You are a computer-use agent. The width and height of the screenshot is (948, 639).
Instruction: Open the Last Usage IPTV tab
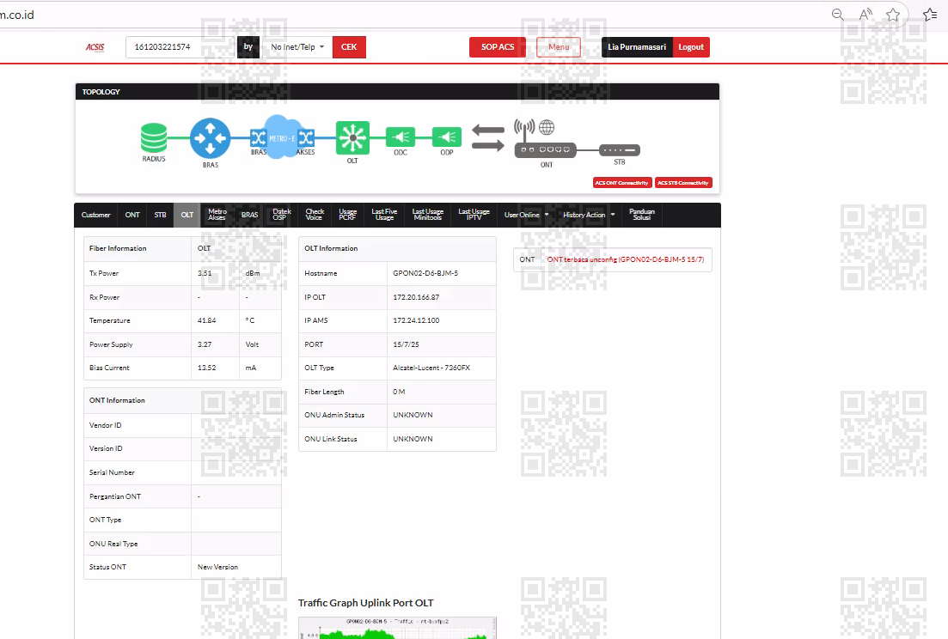(474, 215)
